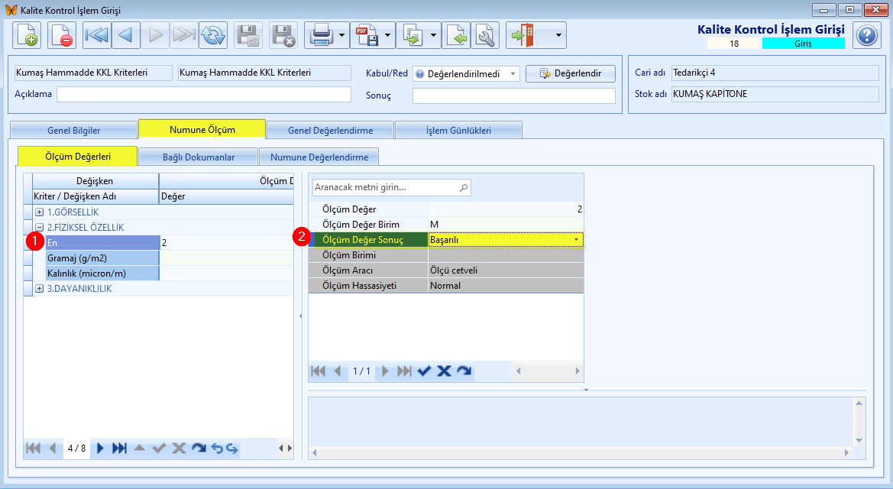Jump to the first record in the toolbar
The image size is (893, 489).
point(97,35)
